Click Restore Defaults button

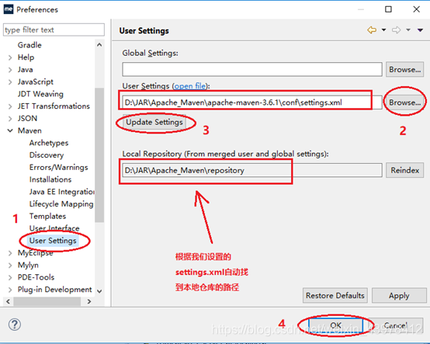335,295
